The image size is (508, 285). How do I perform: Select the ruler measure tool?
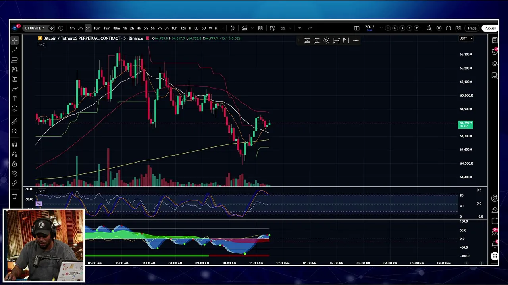(15, 122)
